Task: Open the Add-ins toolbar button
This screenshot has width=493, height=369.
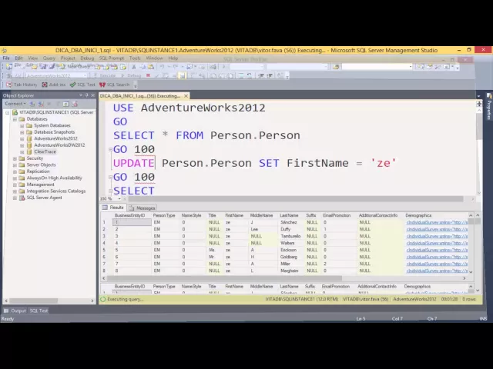Action: (x=54, y=85)
